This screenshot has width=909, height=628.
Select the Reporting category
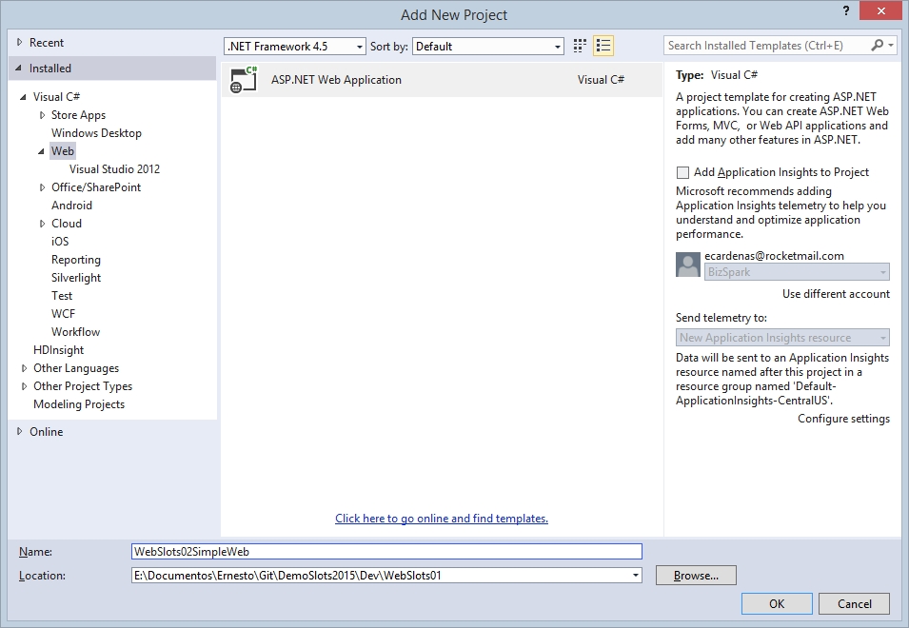tap(76, 260)
